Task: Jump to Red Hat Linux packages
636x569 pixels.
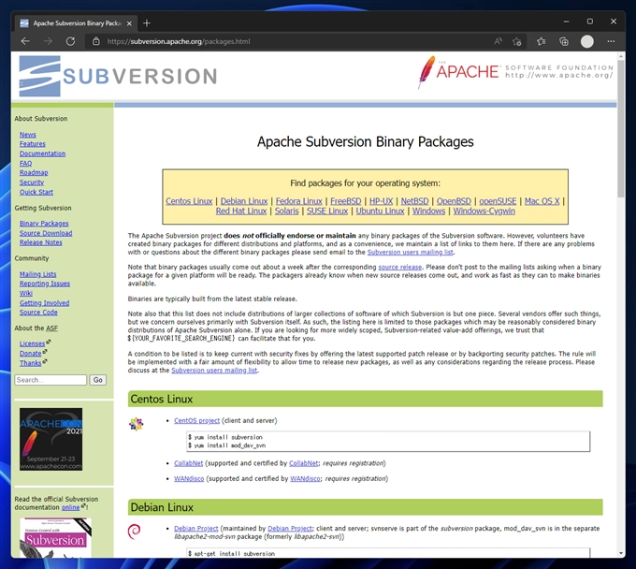Action: pyautogui.click(x=241, y=212)
